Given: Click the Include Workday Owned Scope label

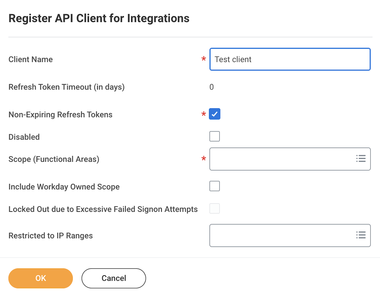Looking at the screenshot, I should [x=64, y=186].
